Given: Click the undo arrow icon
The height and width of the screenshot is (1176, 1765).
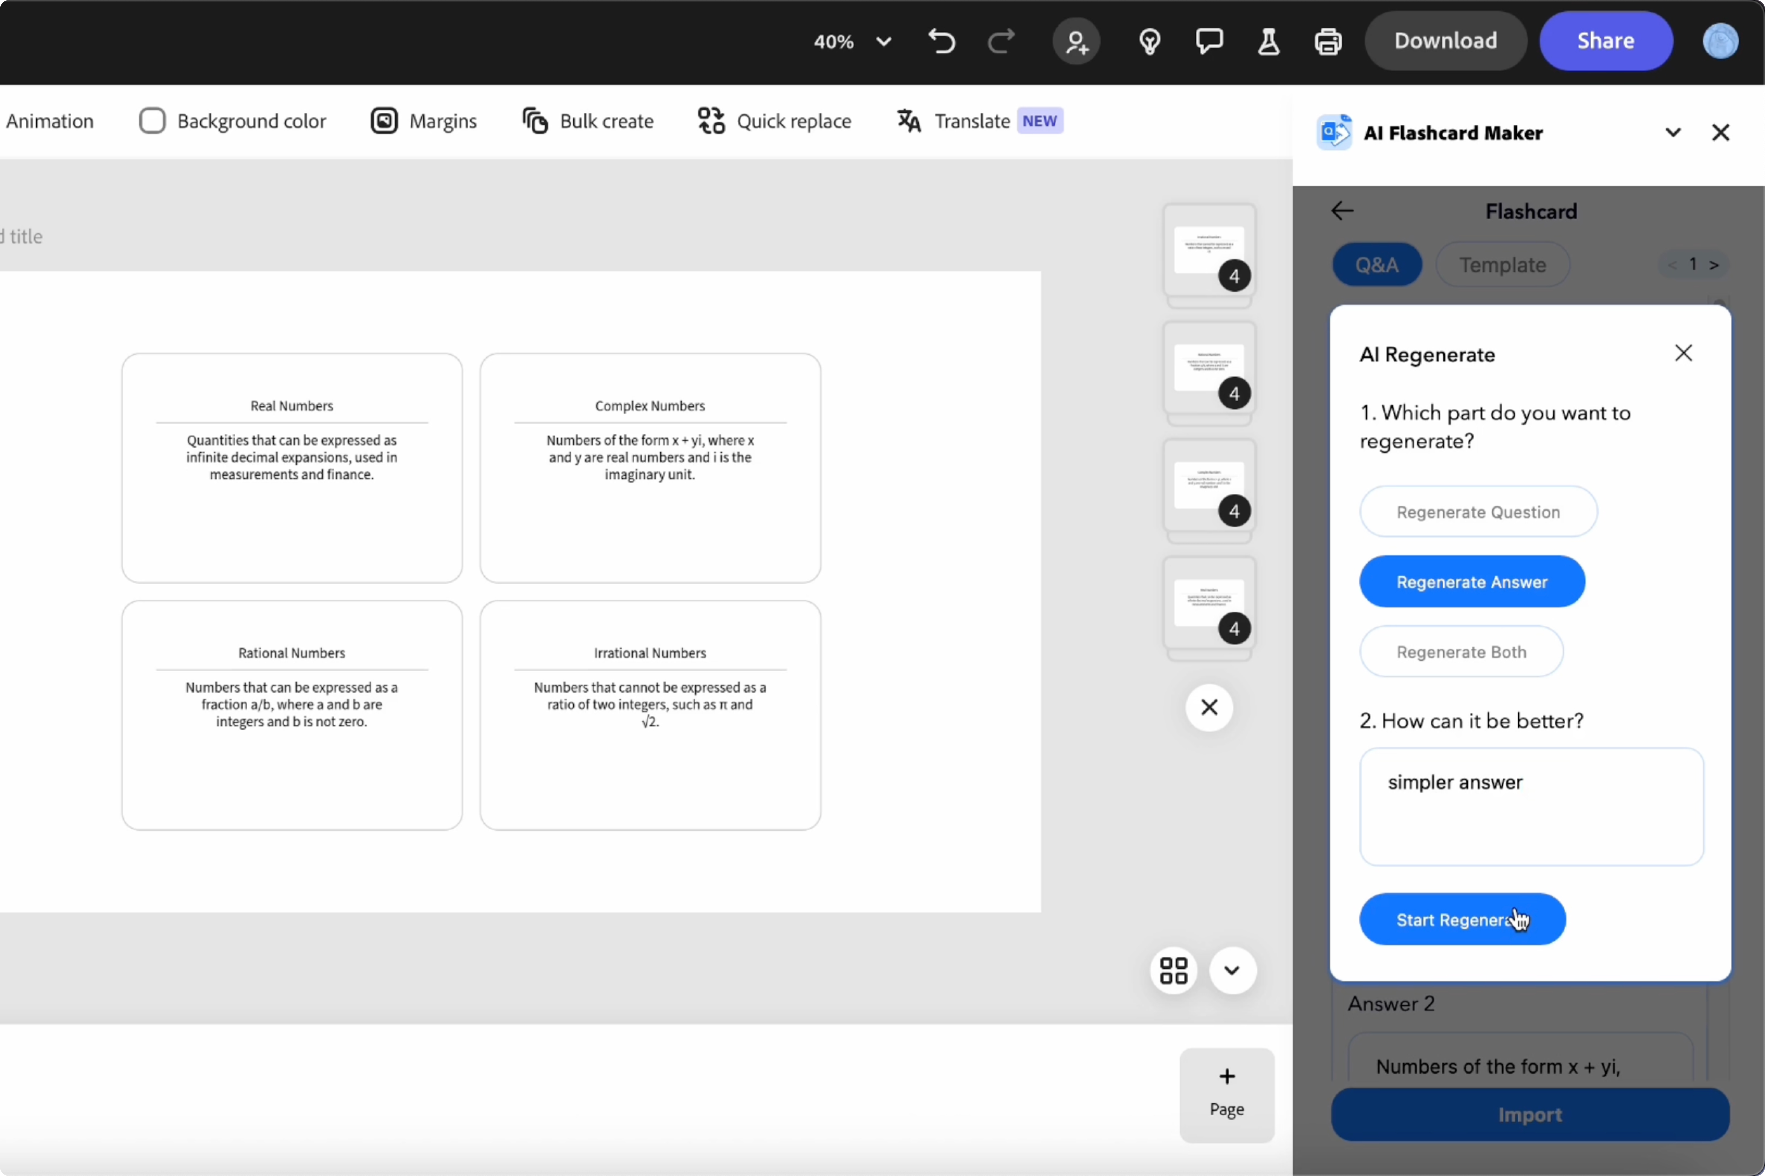Looking at the screenshot, I should 942,41.
